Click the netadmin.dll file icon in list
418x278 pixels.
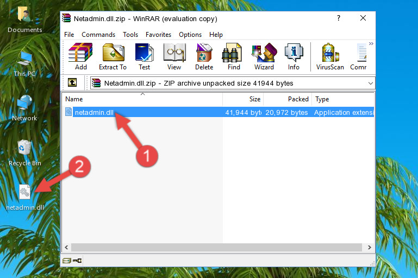pyautogui.click(x=68, y=112)
